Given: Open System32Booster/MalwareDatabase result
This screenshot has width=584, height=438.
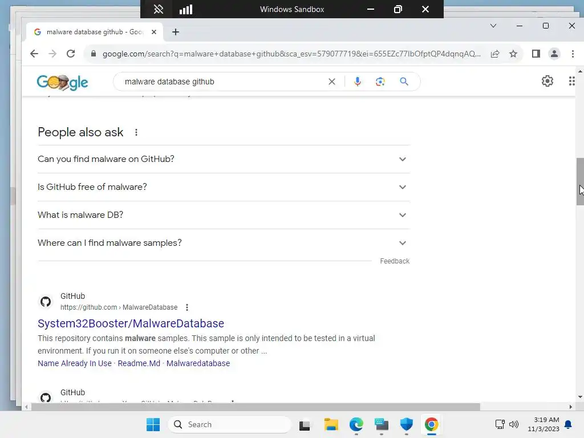Looking at the screenshot, I should [131, 323].
